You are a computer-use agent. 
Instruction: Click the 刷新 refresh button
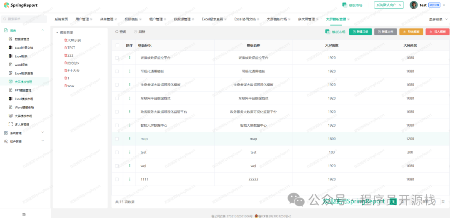point(140,32)
